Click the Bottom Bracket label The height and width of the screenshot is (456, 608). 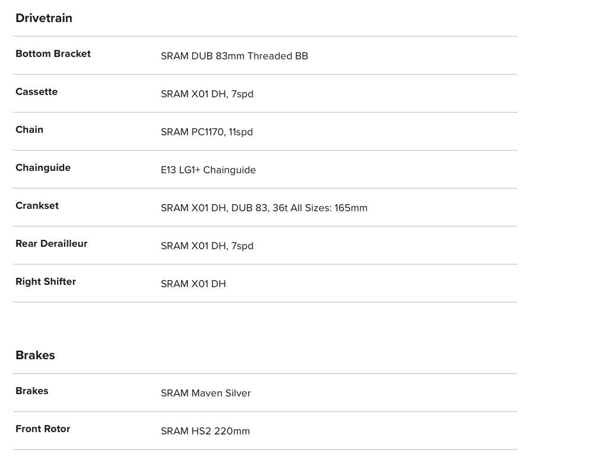tap(53, 53)
